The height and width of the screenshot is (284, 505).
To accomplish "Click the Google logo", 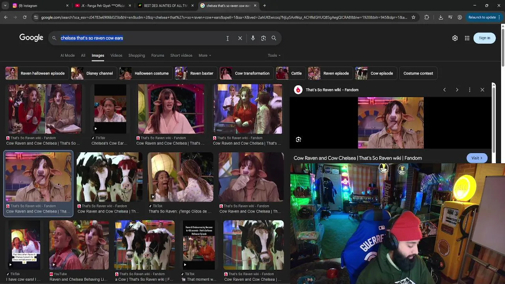I will (x=31, y=38).
